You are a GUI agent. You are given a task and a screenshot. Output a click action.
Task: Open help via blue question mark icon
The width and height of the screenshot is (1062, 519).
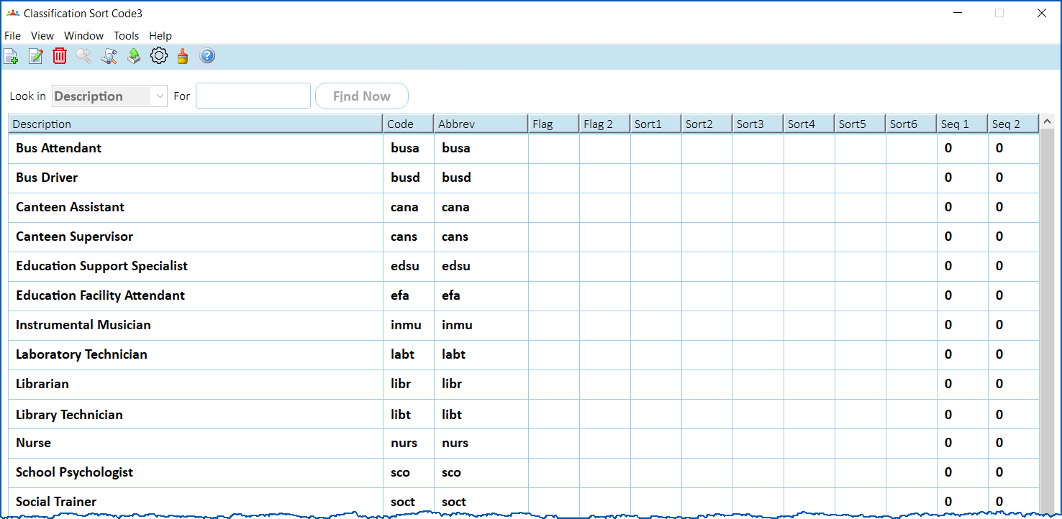[x=207, y=56]
